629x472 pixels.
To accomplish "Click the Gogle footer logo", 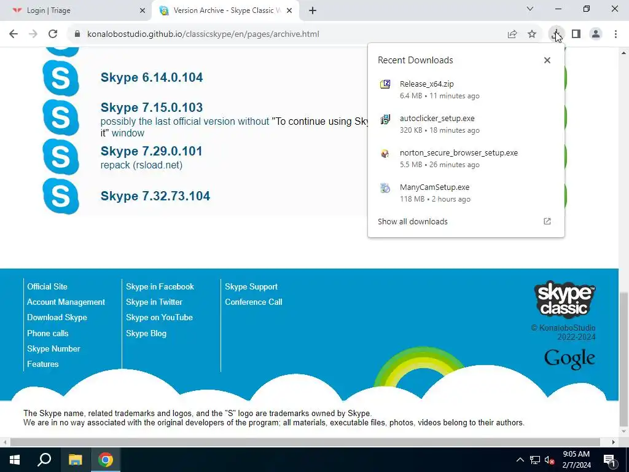I will tap(569, 359).
